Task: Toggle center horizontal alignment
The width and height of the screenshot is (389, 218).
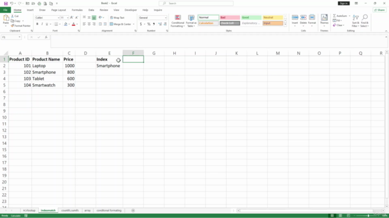Action: click(89, 24)
